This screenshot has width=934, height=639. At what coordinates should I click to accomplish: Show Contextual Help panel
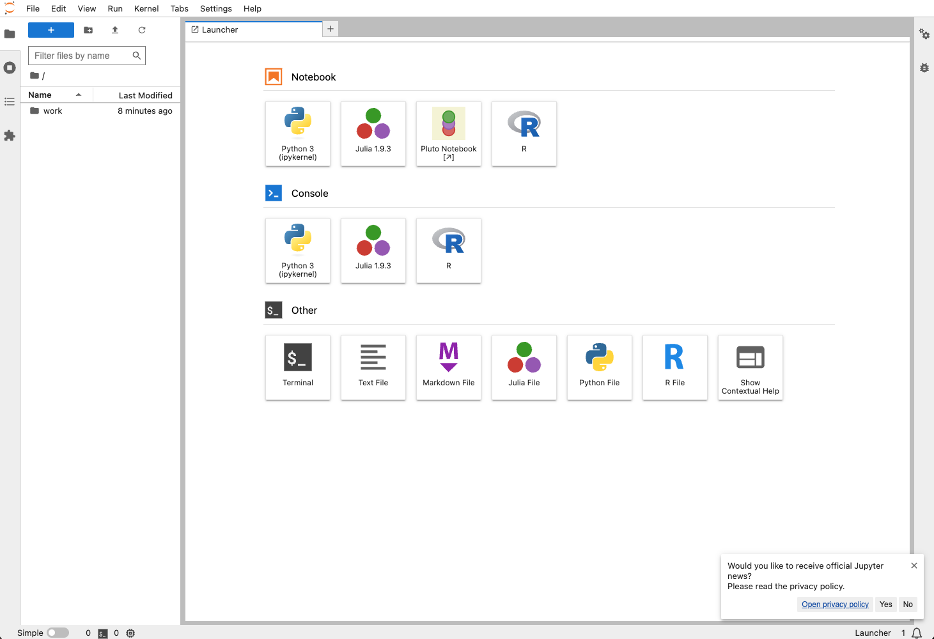(751, 367)
